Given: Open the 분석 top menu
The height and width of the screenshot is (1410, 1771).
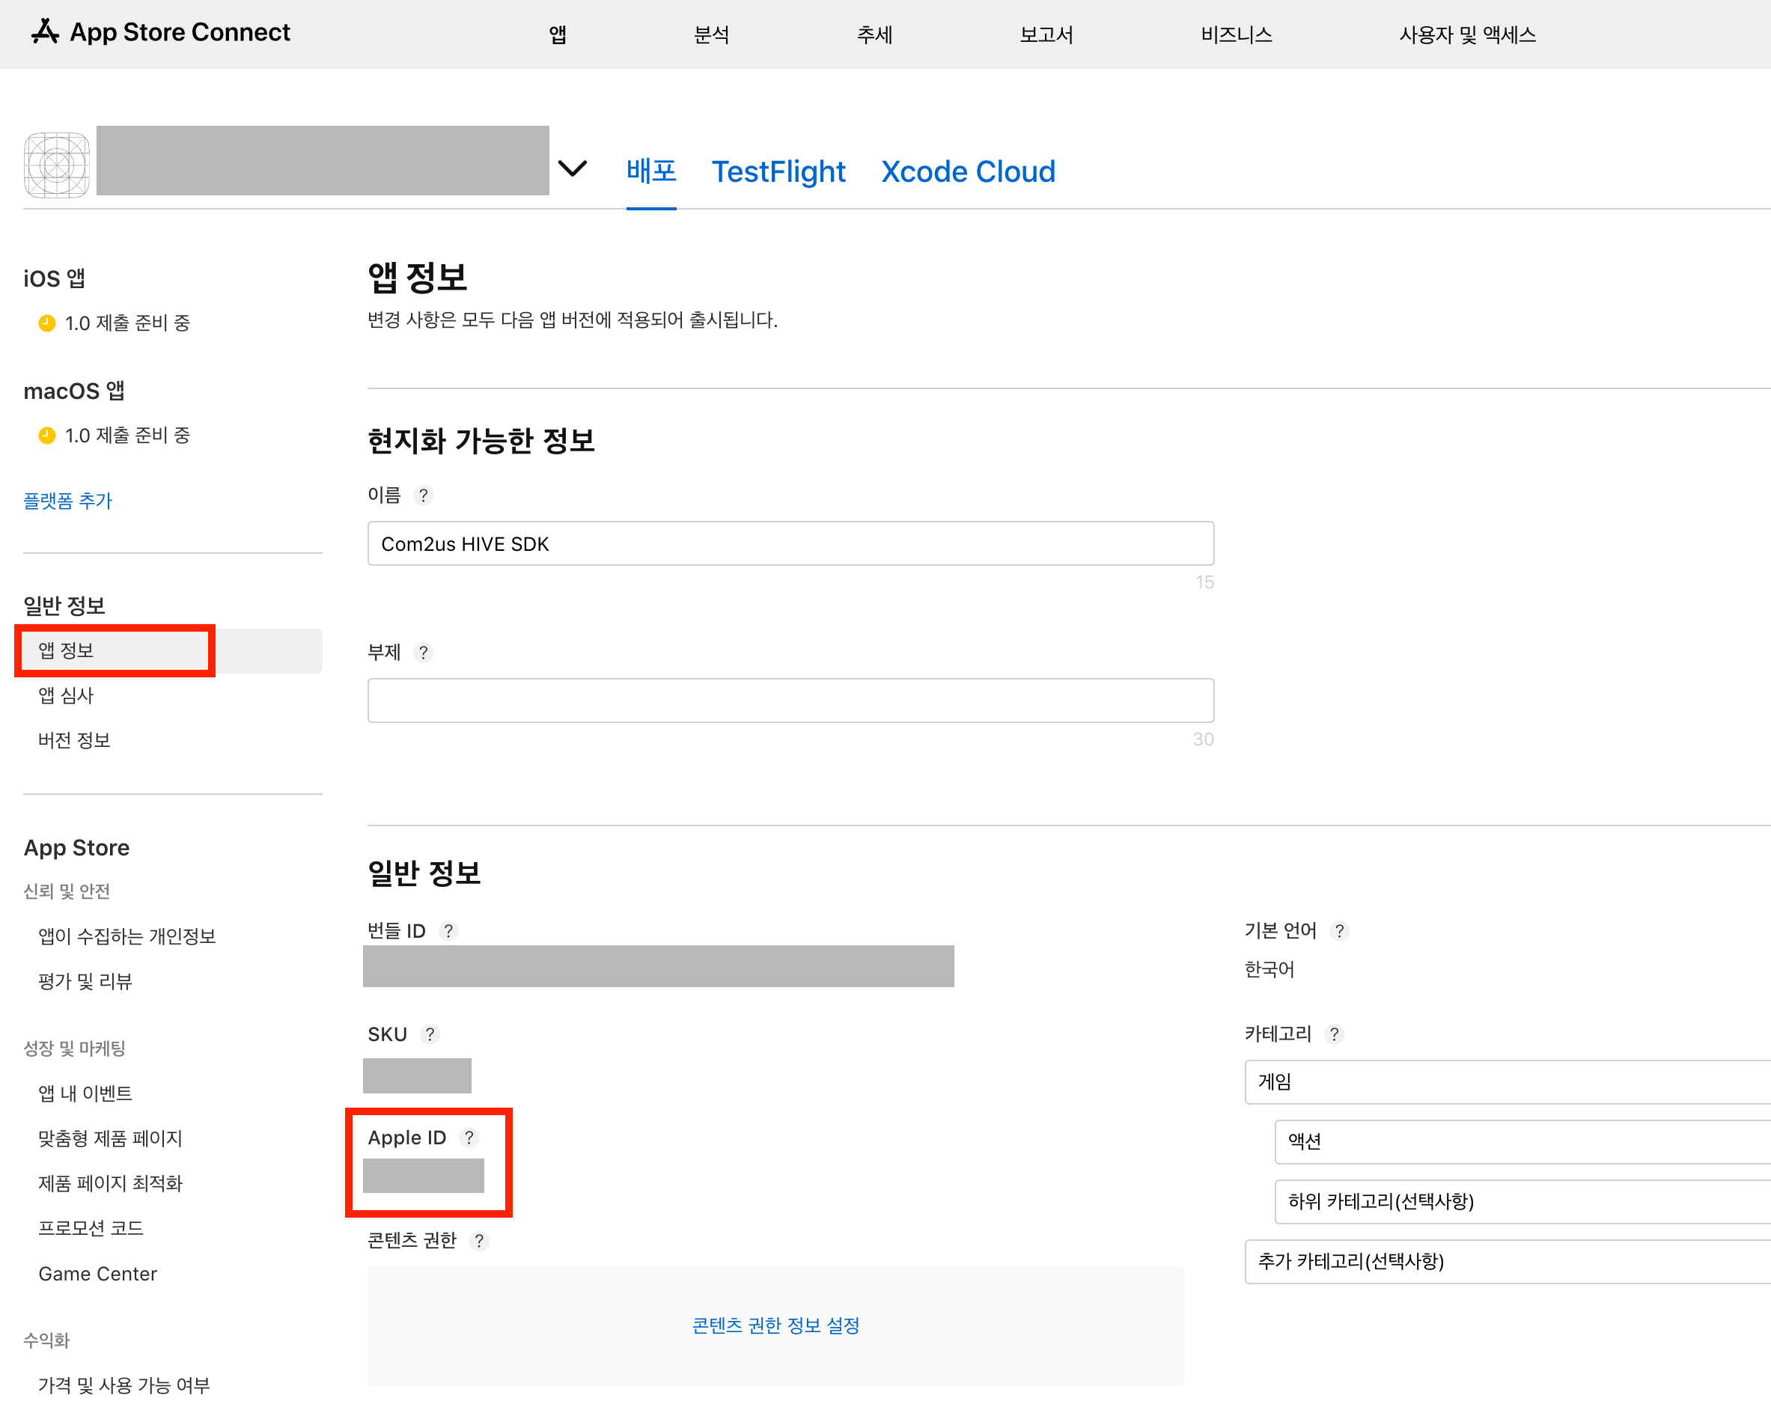Looking at the screenshot, I should 711,34.
